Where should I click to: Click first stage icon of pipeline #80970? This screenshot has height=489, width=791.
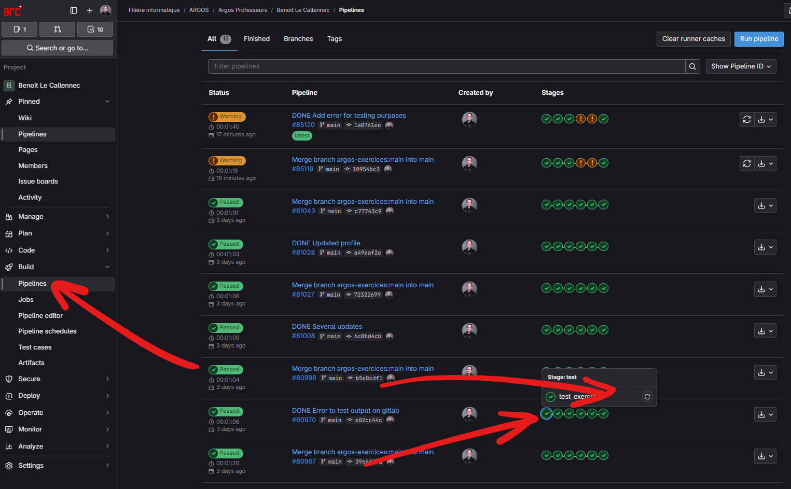pyautogui.click(x=546, y=413)
